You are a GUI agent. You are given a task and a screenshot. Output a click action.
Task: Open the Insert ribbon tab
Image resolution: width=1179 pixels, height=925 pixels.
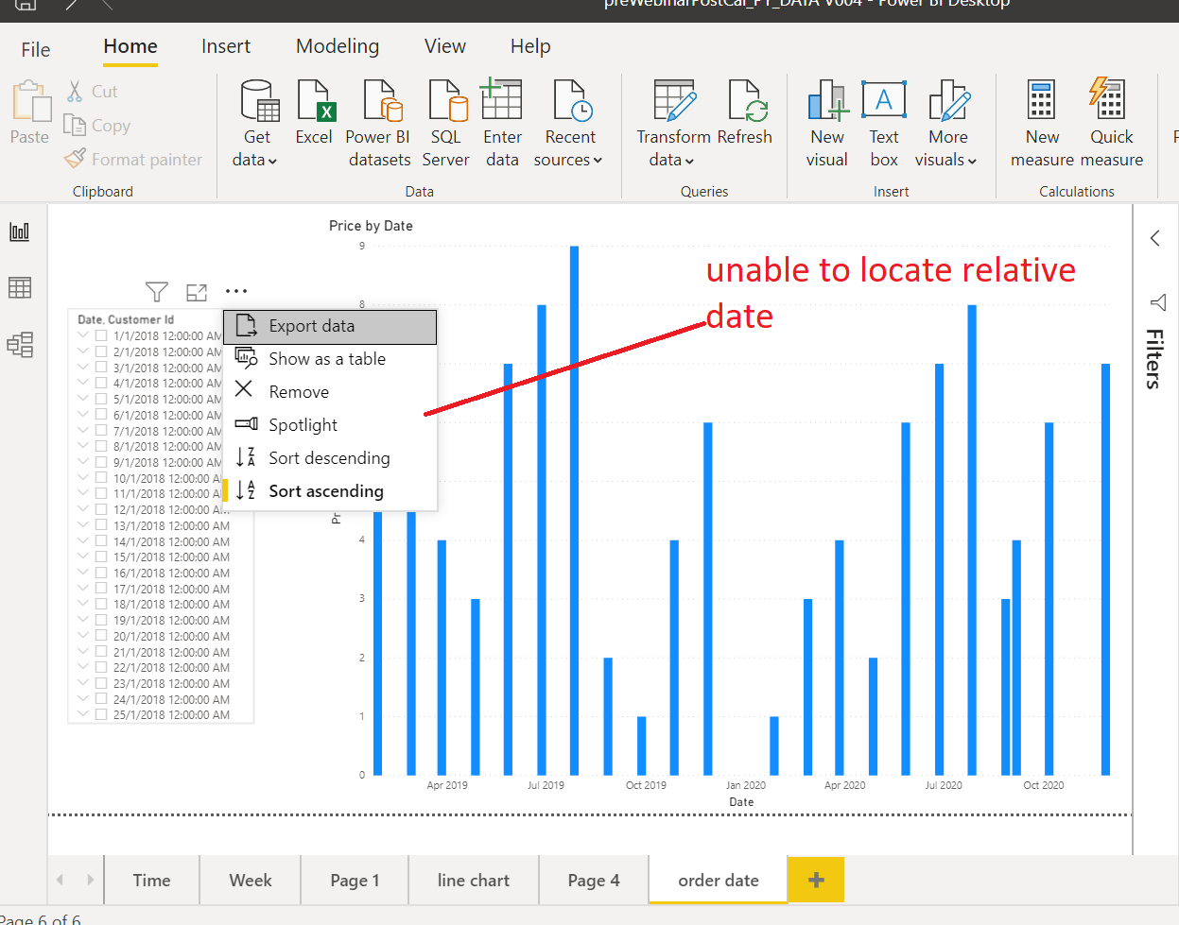(x=226, y=46)
